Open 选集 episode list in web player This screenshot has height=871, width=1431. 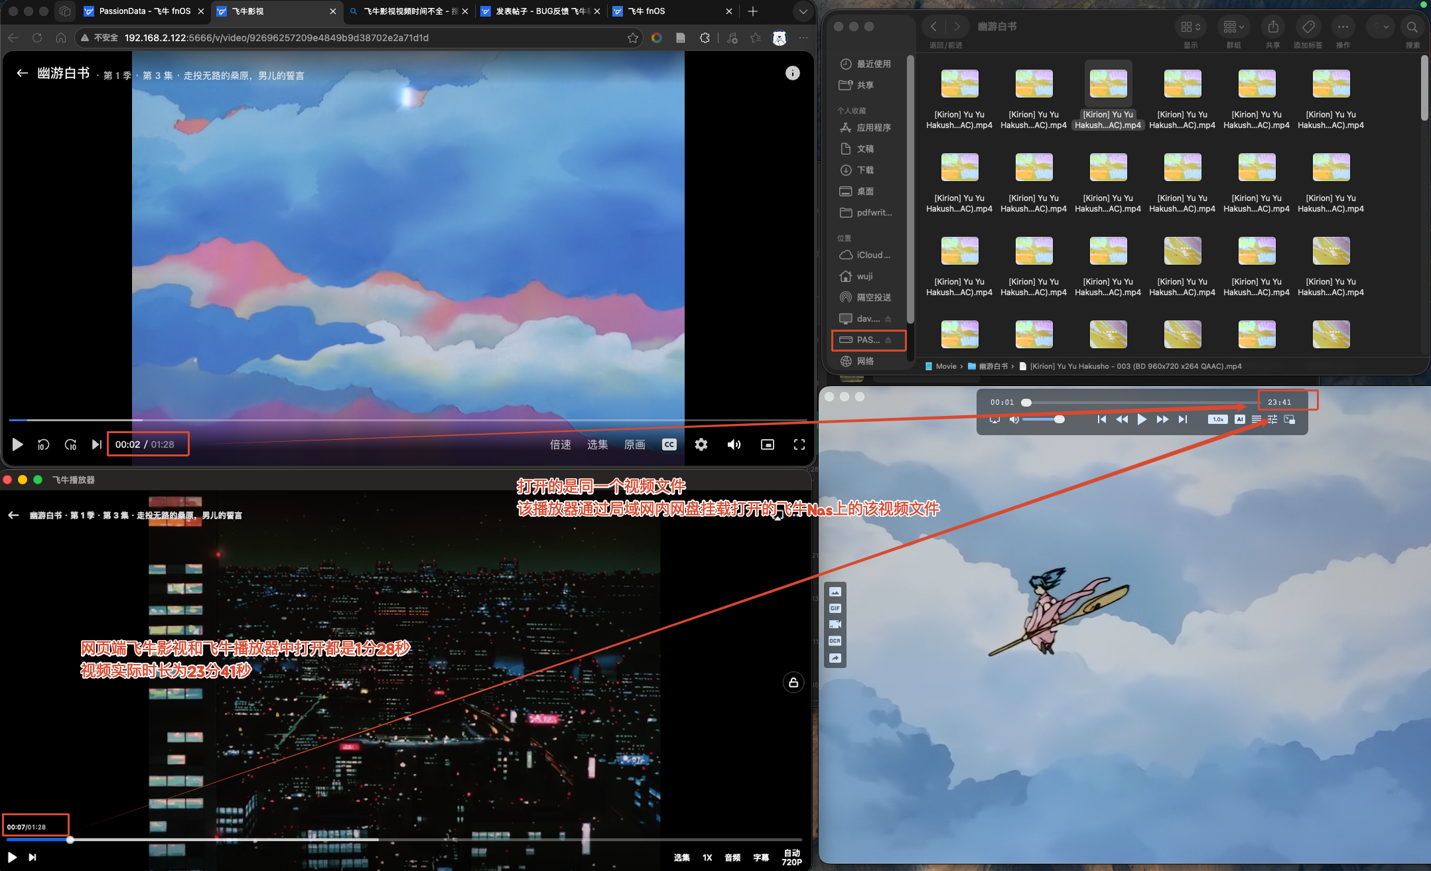pyautogui.click(x=598, y=444)
